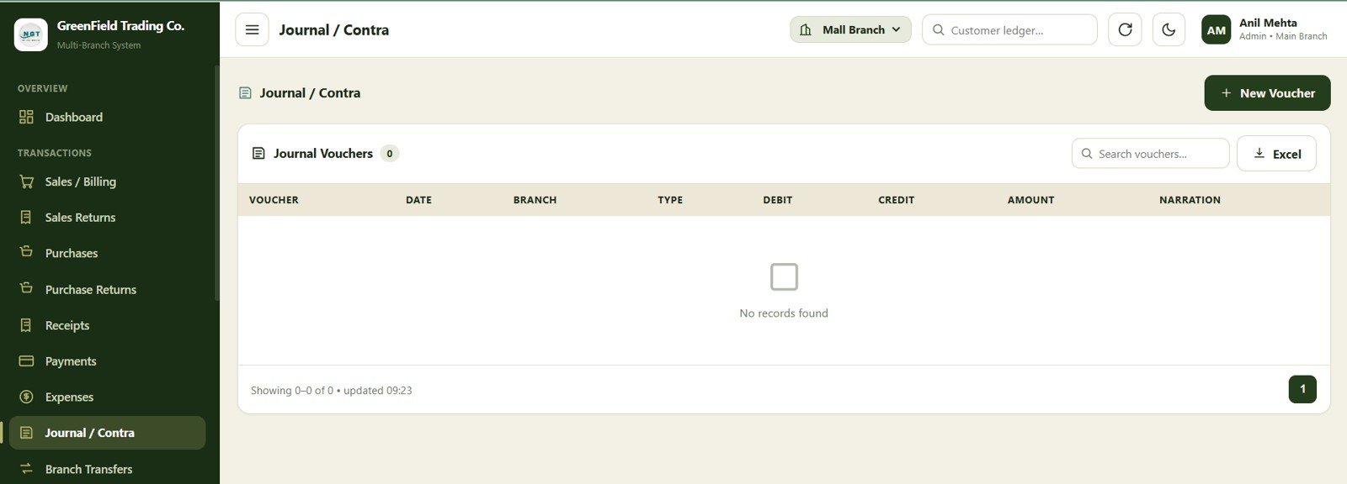Screen dimensions: 1347x484
Task: Select the Journal / Contra menu item
Action: [107, 433]
